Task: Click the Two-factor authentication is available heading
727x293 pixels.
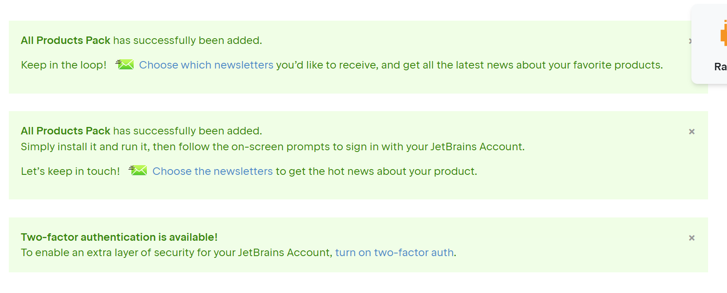Action: [119, 237]
